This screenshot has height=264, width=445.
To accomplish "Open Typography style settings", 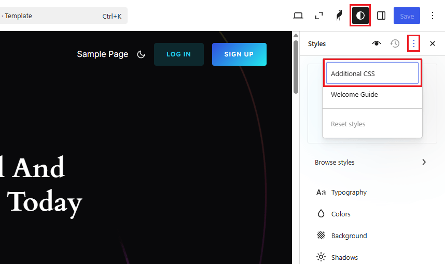I will (x=349, y=192).
